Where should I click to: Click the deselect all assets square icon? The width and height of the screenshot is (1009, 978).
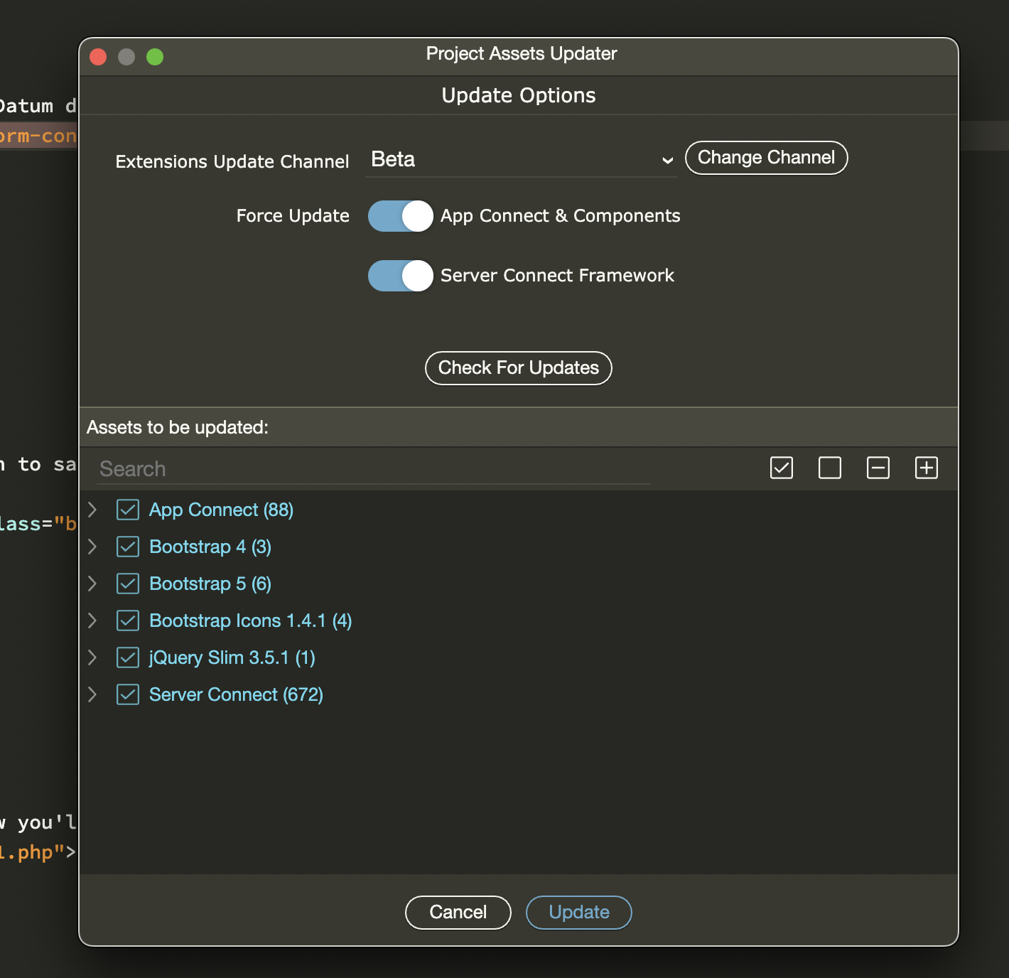(829, 468)
